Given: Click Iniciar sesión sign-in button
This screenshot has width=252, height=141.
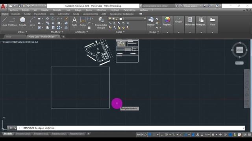Looking at the screenshot, I should [191, 6].
